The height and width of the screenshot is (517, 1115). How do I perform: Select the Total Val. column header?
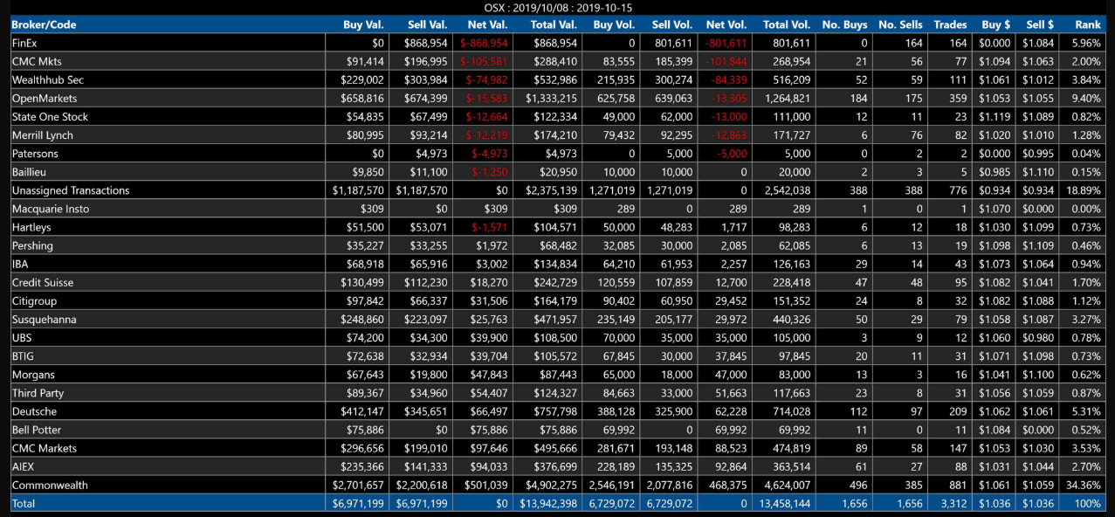click(x=554, y=24)
